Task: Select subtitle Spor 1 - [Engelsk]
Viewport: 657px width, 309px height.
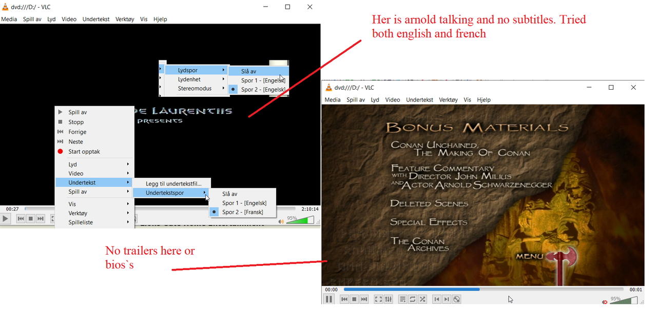Action: [242, 203]
